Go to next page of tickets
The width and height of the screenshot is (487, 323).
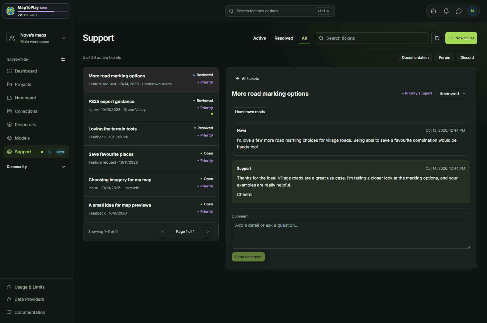point(208,232)
